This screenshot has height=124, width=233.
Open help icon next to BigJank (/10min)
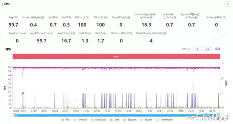coord(196,18)
